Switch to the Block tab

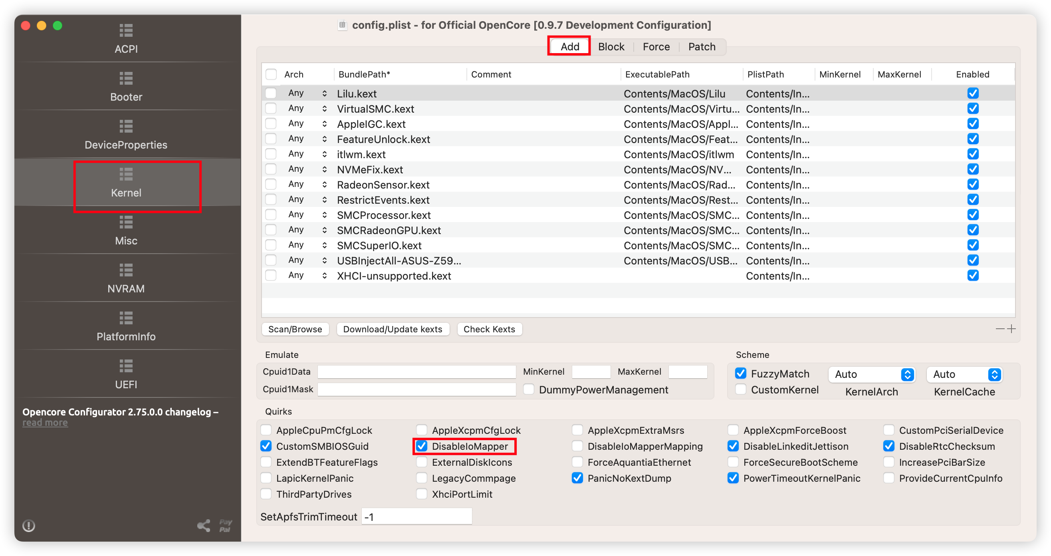click(611, 47)
